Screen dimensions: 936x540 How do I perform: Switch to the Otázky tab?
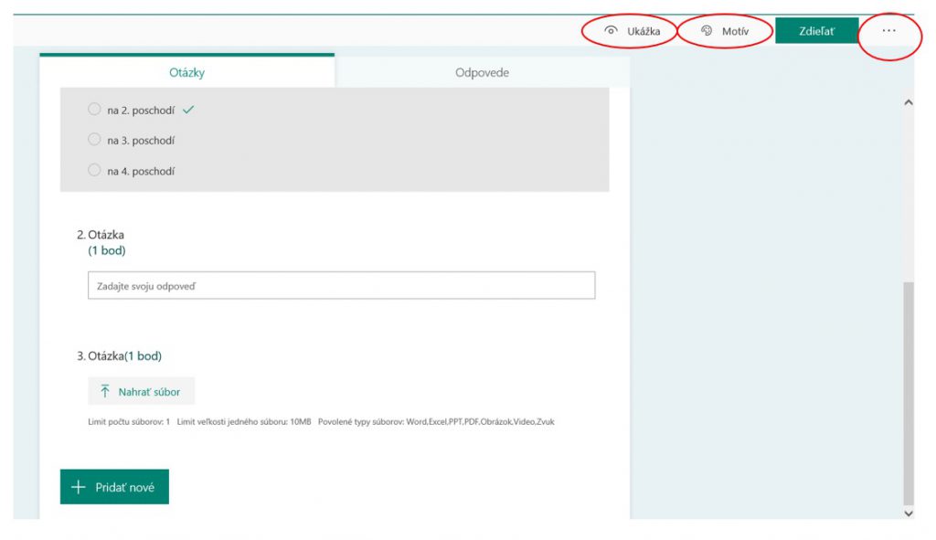(x=186, y=73)
